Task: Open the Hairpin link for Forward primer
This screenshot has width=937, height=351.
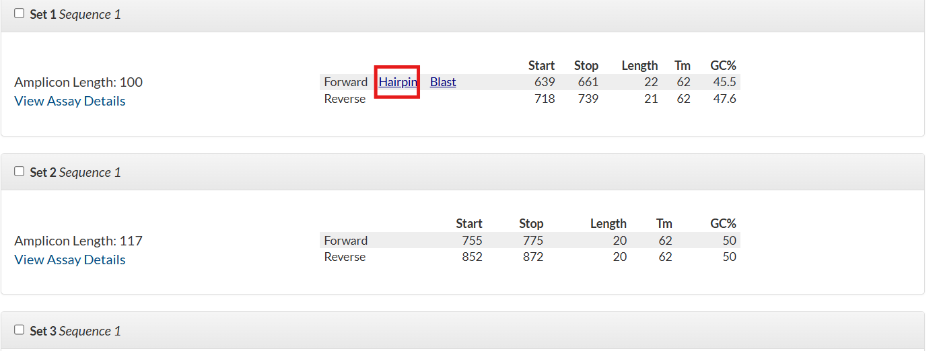Action: point(398,82)
